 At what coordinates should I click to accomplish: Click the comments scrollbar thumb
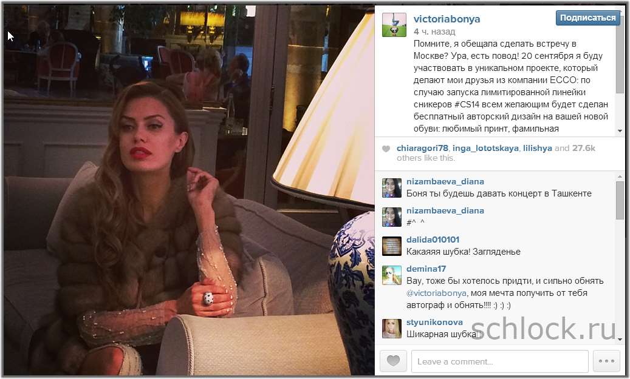pyautogui.click(x=620, y=200)
